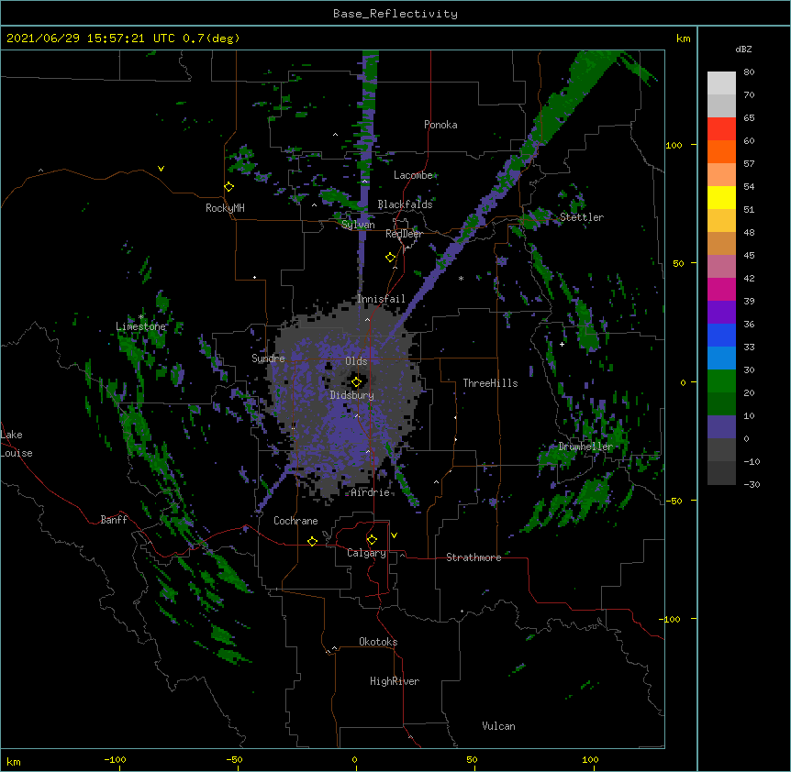Viewport: 791px width, 772px height.
Task: Click the HighRiver label
Action: (394, 681)
